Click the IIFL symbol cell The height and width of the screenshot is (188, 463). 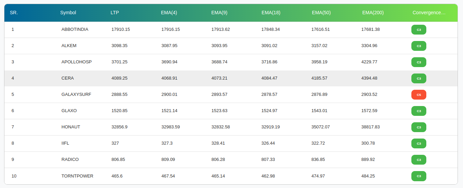65,143
